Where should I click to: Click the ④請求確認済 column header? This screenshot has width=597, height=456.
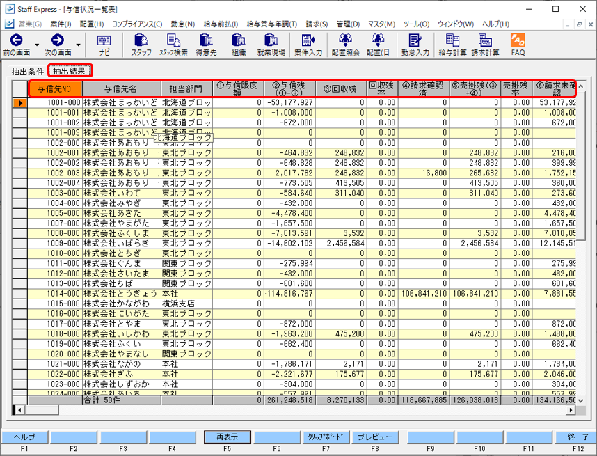(x=423, y=88)
